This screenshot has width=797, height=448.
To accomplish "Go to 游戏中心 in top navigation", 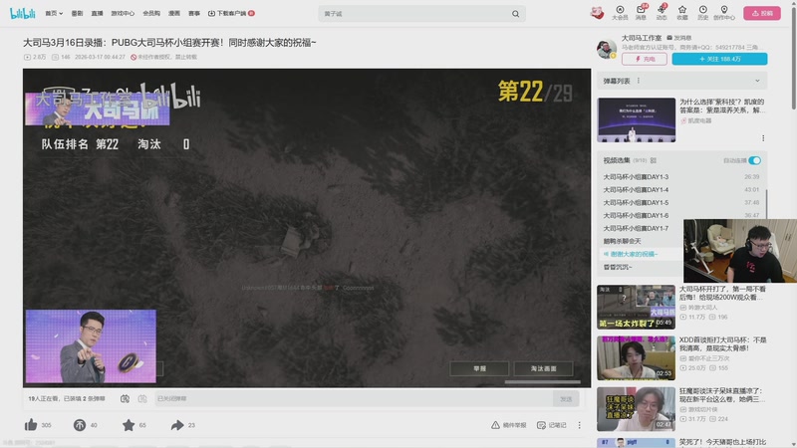I will pos(123,13).
